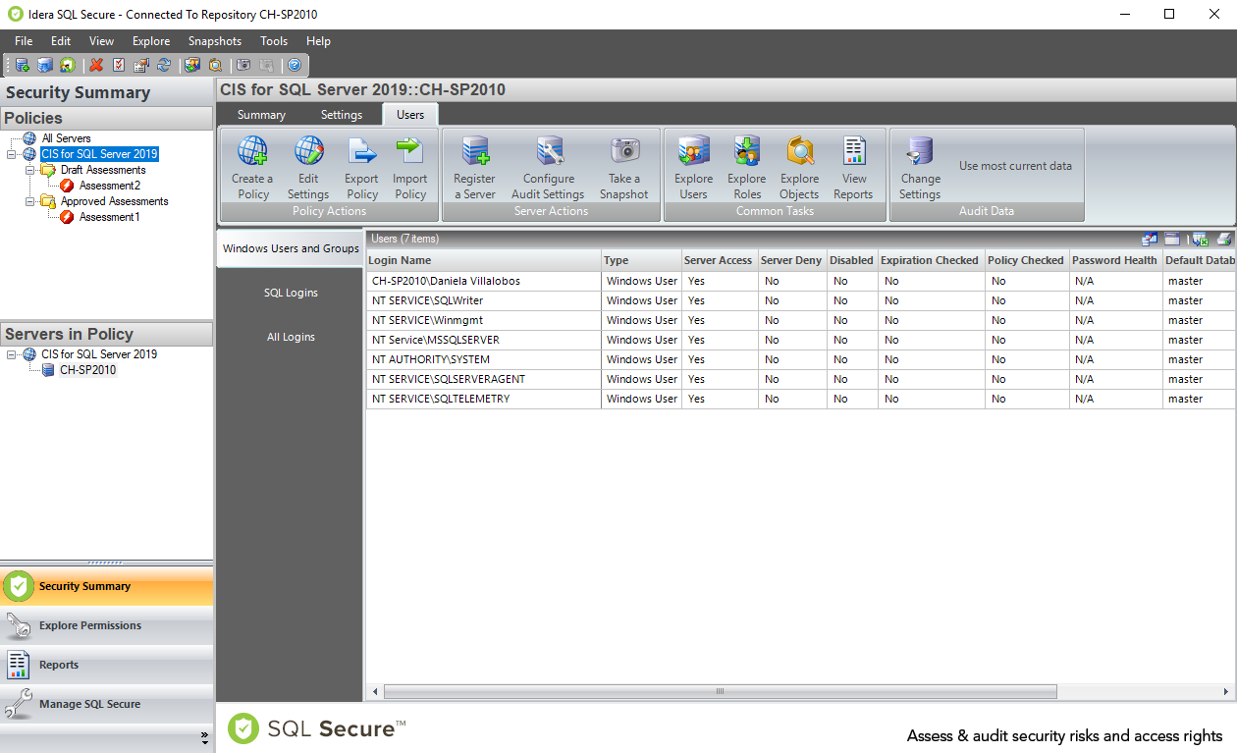The image size is (1237, 753).
Task: Click Change Settings in Audit Data
Action: [920, 168]
